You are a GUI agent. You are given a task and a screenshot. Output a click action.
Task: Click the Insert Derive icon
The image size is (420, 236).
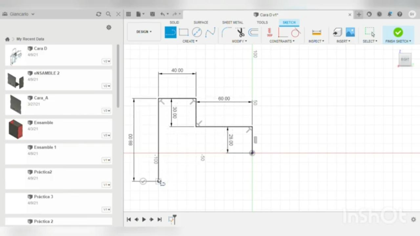pos(337,32)
